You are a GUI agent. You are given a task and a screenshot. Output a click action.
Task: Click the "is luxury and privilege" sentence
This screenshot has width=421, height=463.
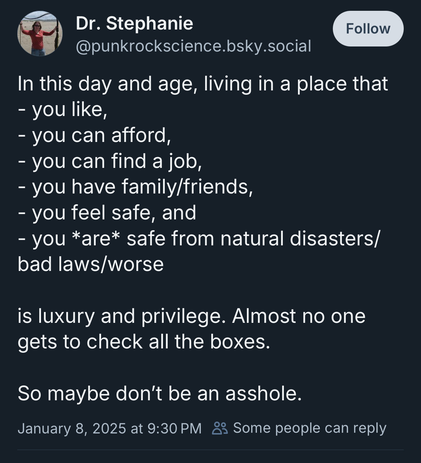122,316
